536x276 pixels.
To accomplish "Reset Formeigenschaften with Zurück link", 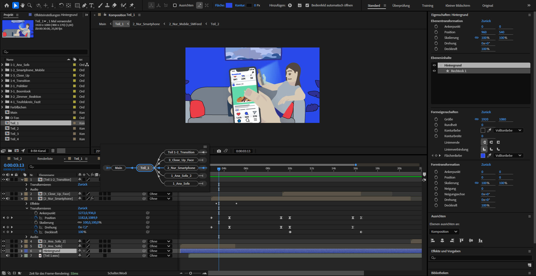I will (486, 112).
